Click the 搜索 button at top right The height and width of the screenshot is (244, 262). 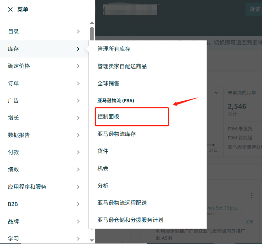[254, 9]
